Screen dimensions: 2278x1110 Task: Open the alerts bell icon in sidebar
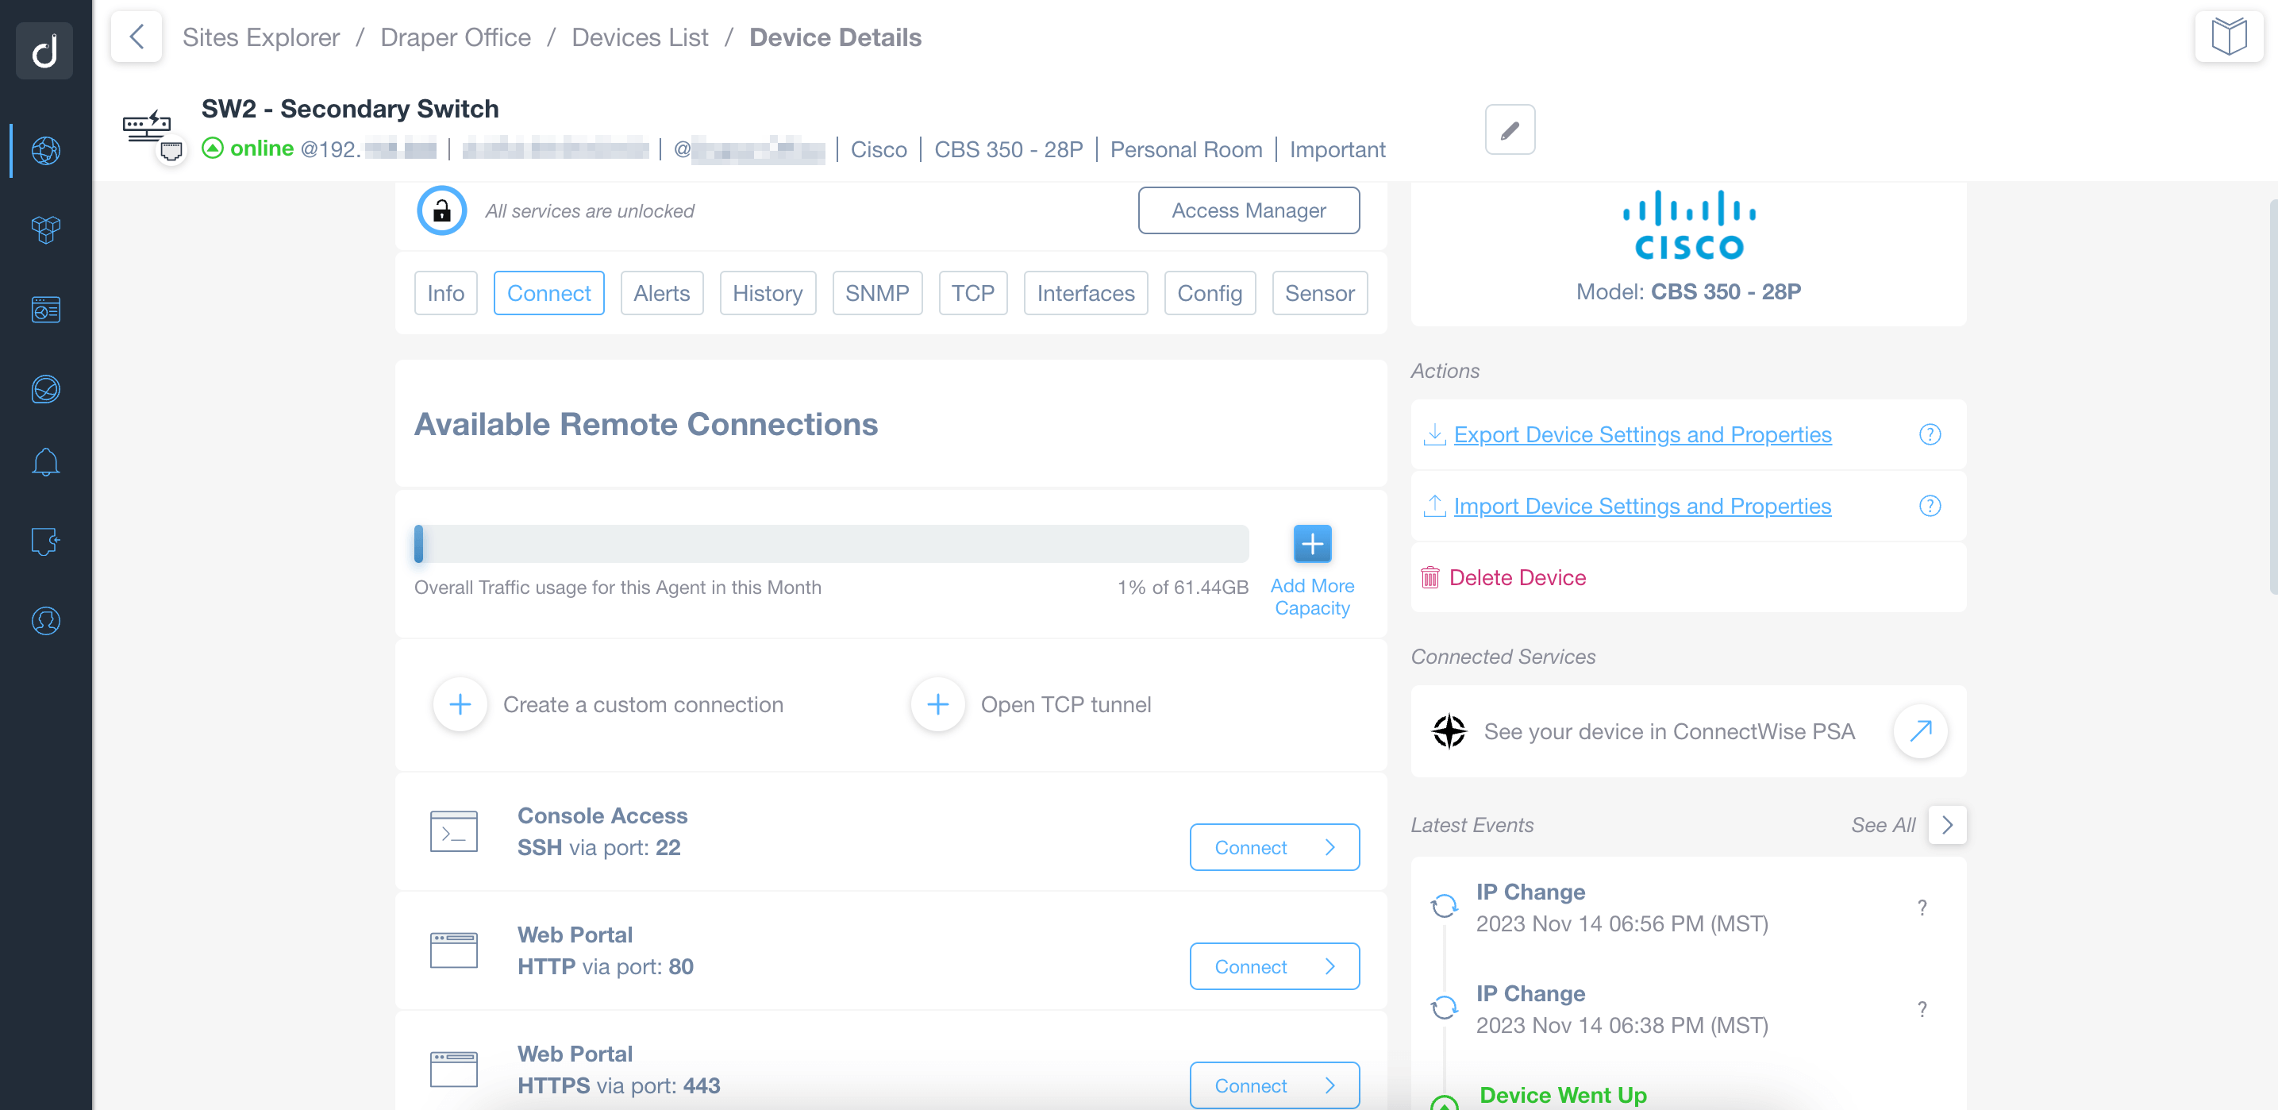click(x=45, y=461)
